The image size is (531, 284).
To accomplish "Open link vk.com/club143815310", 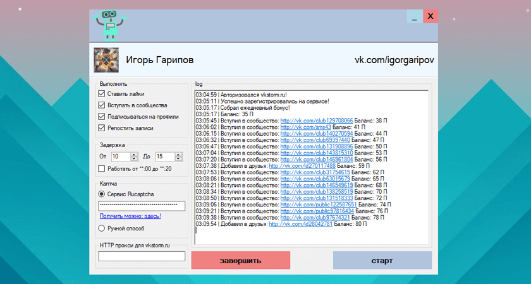I will 317,153.
